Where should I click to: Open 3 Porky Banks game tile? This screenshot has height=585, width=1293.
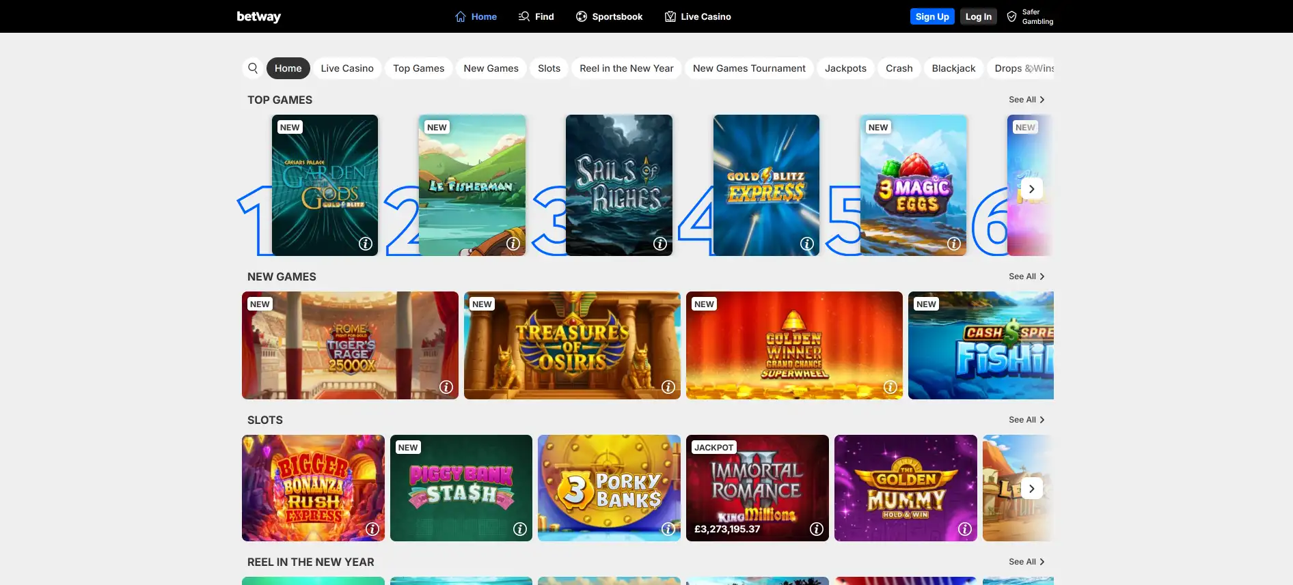(x=609, y=488)
